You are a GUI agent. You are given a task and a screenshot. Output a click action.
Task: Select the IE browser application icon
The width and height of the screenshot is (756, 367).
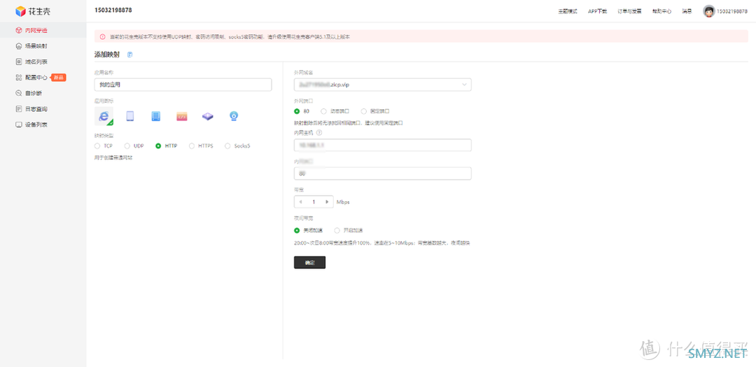[104, 117]
